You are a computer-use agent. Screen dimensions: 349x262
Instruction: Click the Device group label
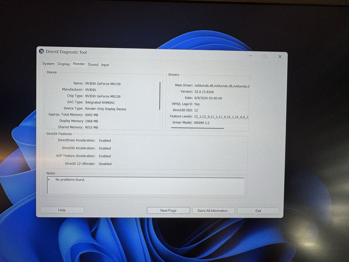(x=52, y=72)
